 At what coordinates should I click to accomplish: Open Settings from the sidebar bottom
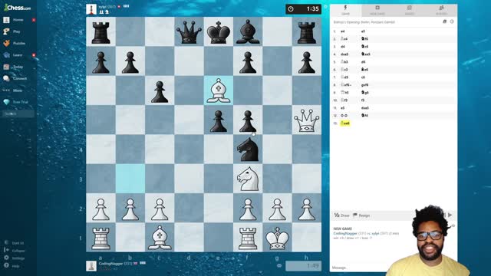(18, 258)
